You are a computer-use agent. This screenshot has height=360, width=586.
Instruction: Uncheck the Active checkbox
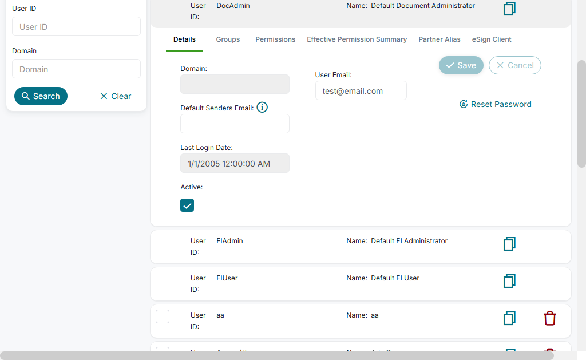[187, 205]
